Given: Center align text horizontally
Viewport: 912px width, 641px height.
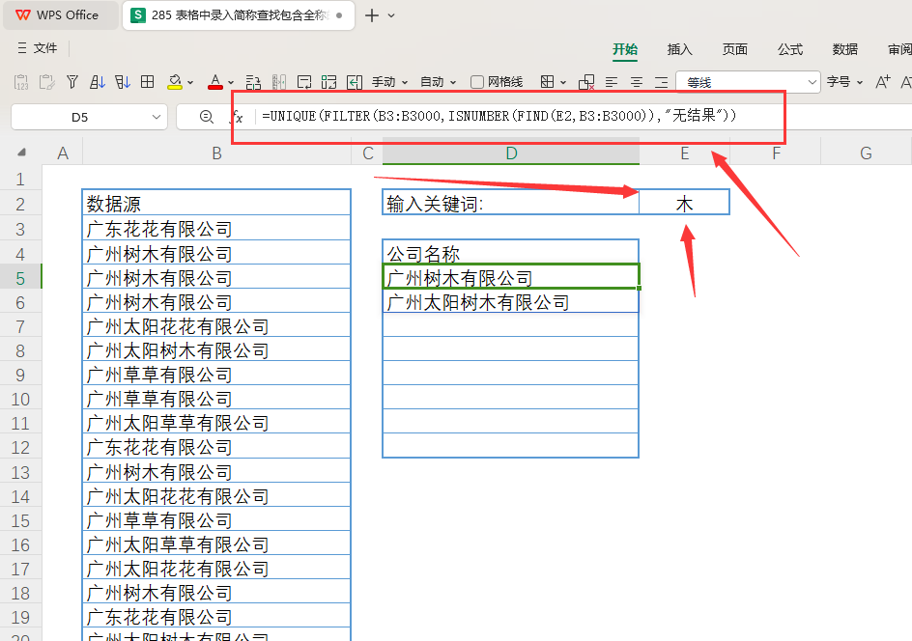Looking at the screenshot, I should [x=637, y=82].
